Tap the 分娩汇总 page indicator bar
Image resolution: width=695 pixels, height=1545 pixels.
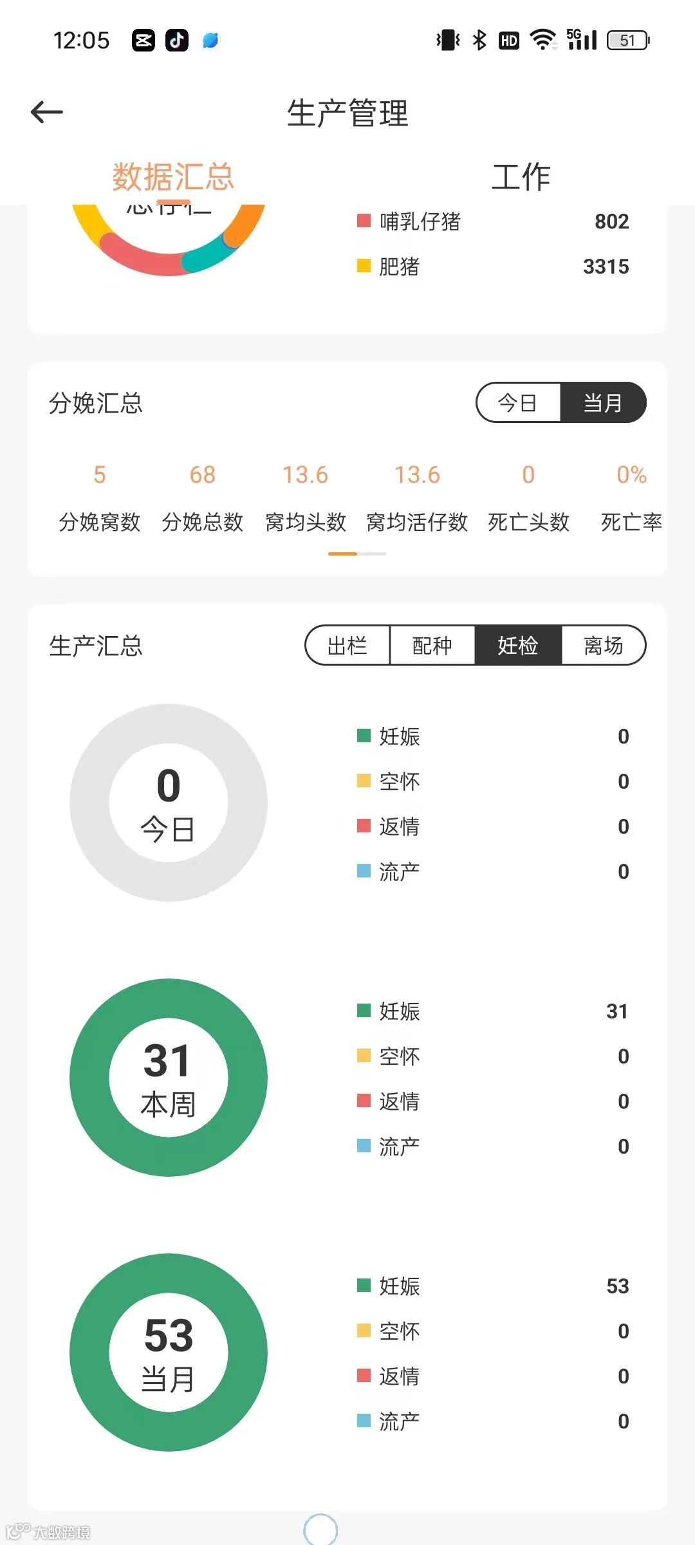[357, 554]
